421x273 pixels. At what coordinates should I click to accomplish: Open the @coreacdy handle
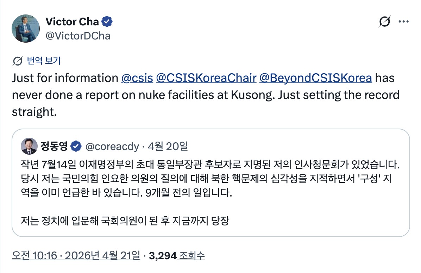coord(112,146)
